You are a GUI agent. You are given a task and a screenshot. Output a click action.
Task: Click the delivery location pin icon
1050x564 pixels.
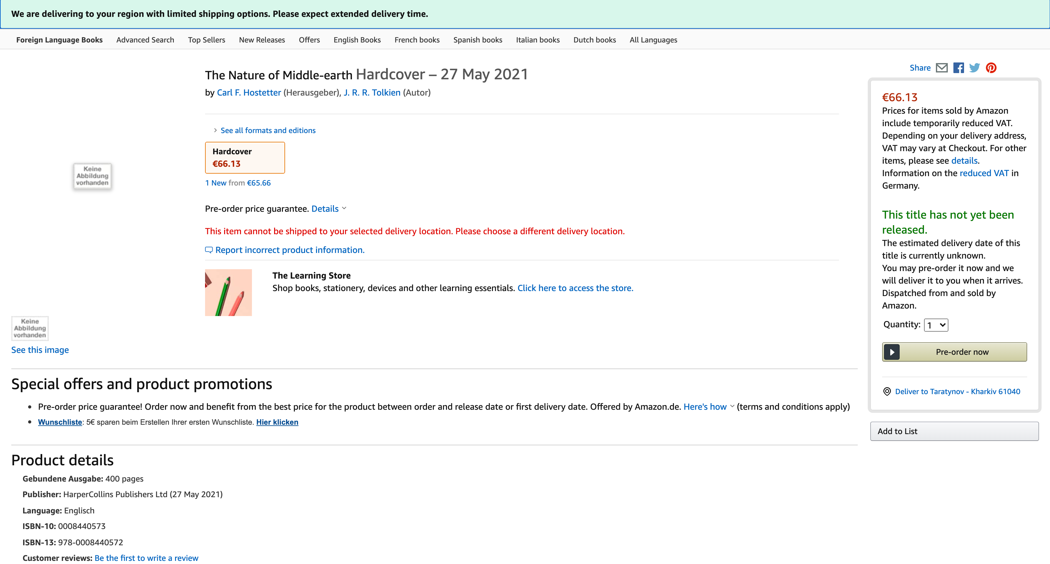point(887,391)
